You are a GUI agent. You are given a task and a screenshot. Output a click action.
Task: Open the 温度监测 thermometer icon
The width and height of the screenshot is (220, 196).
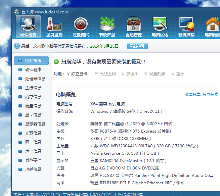pos(54,27)
